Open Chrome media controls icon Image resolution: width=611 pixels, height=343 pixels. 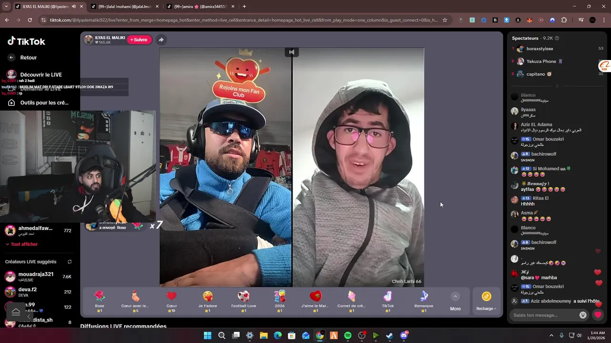point(581,20)
